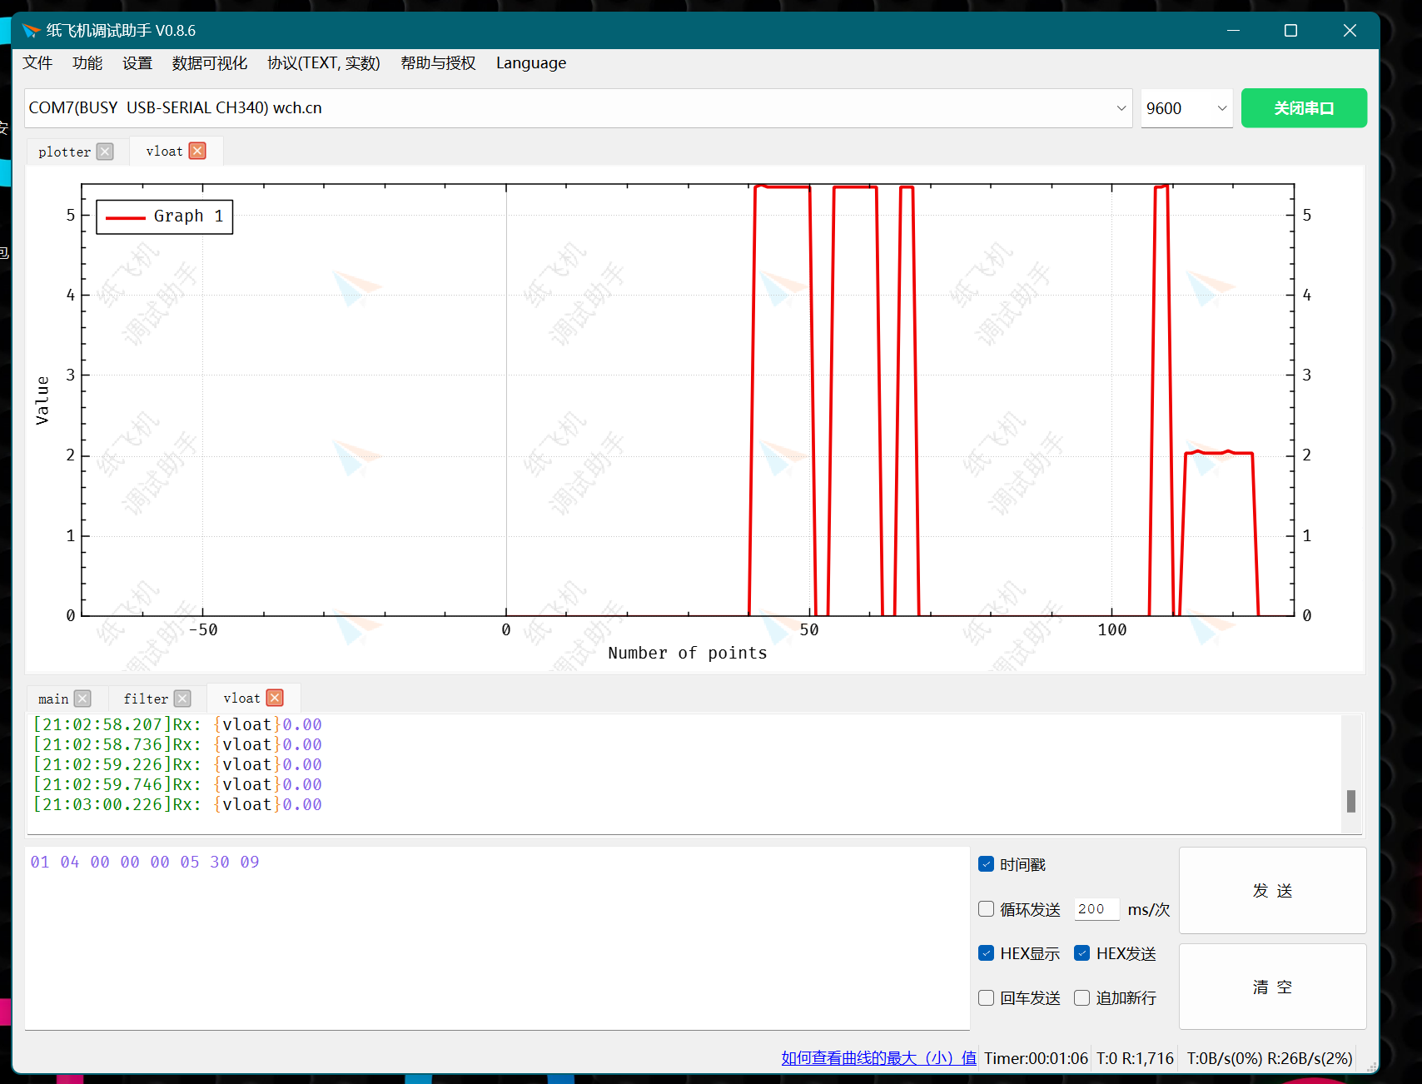Close the vloat tab in the log panel
The image size is (1422, 1084).
[275, 698]
